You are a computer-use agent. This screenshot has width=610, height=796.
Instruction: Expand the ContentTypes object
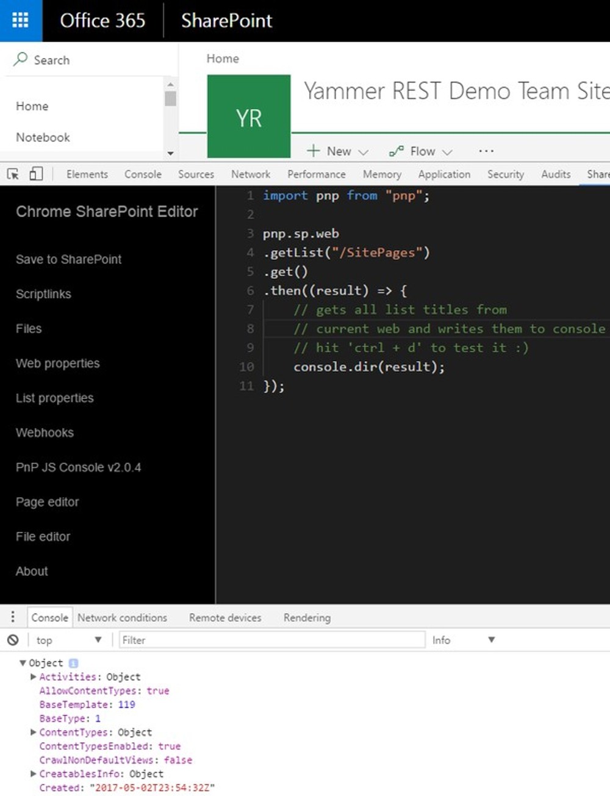tap(33, 733)
